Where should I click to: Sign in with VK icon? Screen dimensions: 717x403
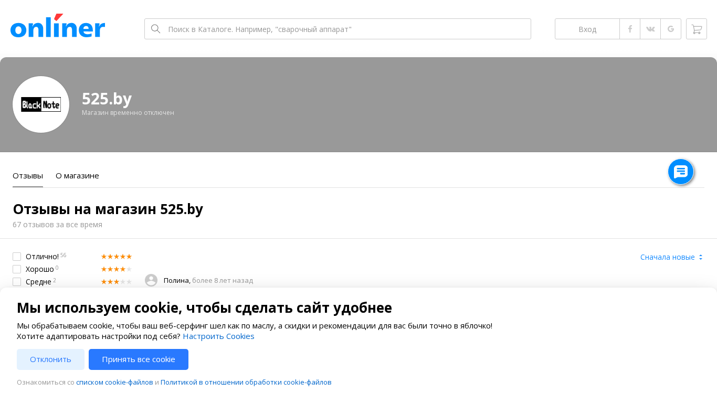tap(650, 29)
